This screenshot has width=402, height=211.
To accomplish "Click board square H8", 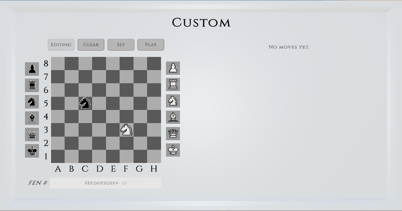I will click(154, 63).
